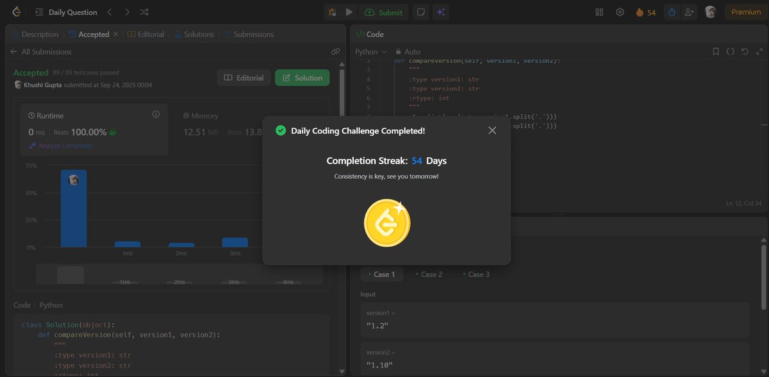Click the debug icon beside Run
Screen dimensions: 769x377
(x=333, y=12)
